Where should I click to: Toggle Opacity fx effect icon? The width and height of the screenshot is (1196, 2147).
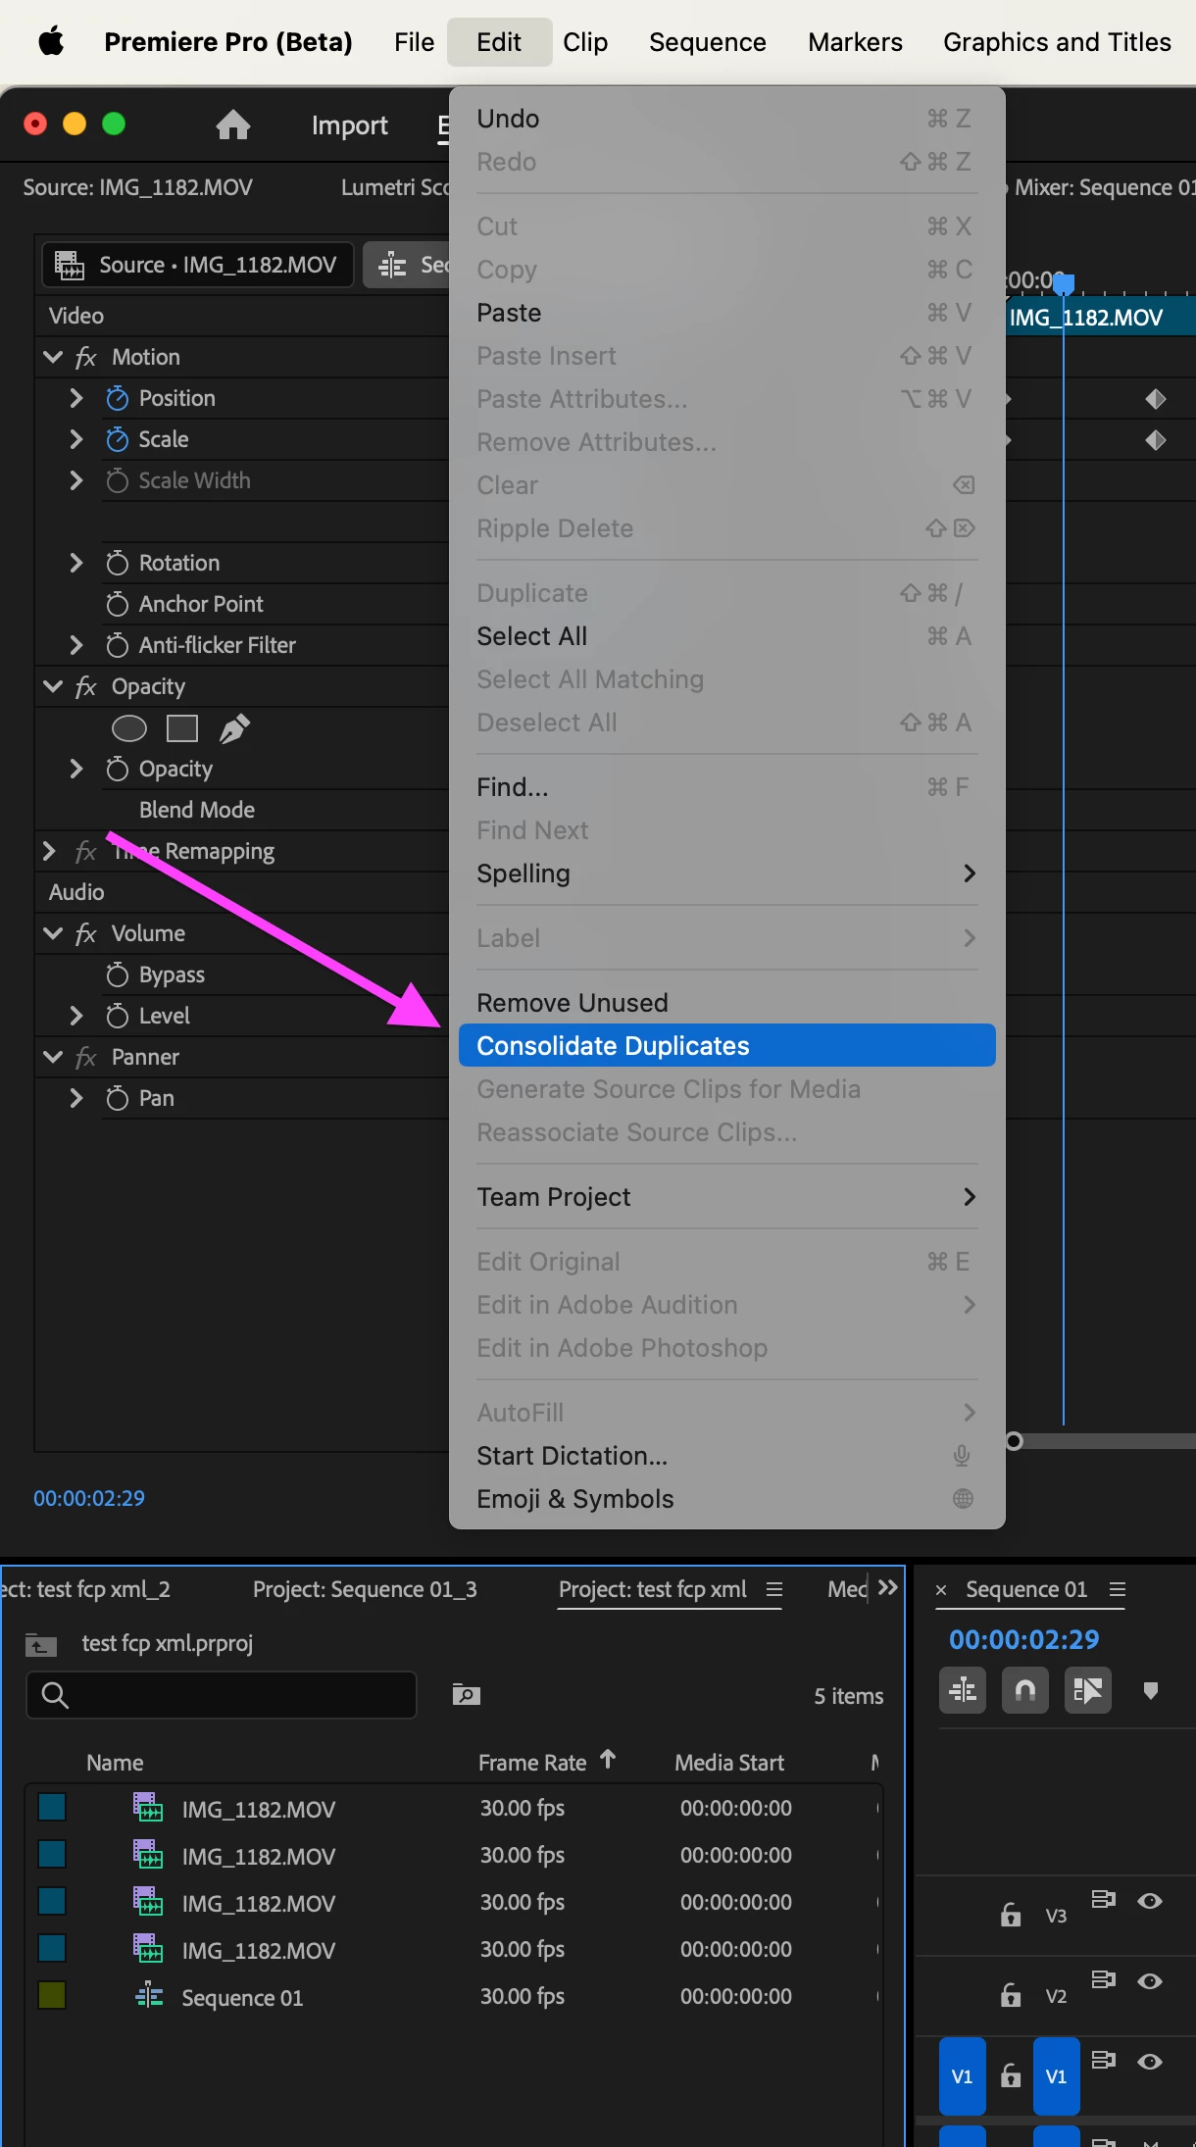86,686
